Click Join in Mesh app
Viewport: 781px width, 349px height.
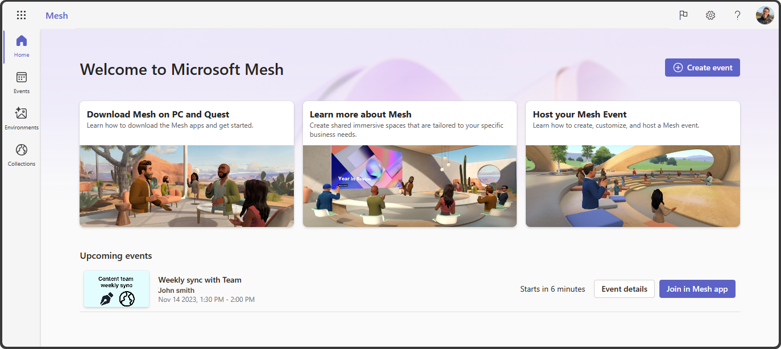click(697, 288)
